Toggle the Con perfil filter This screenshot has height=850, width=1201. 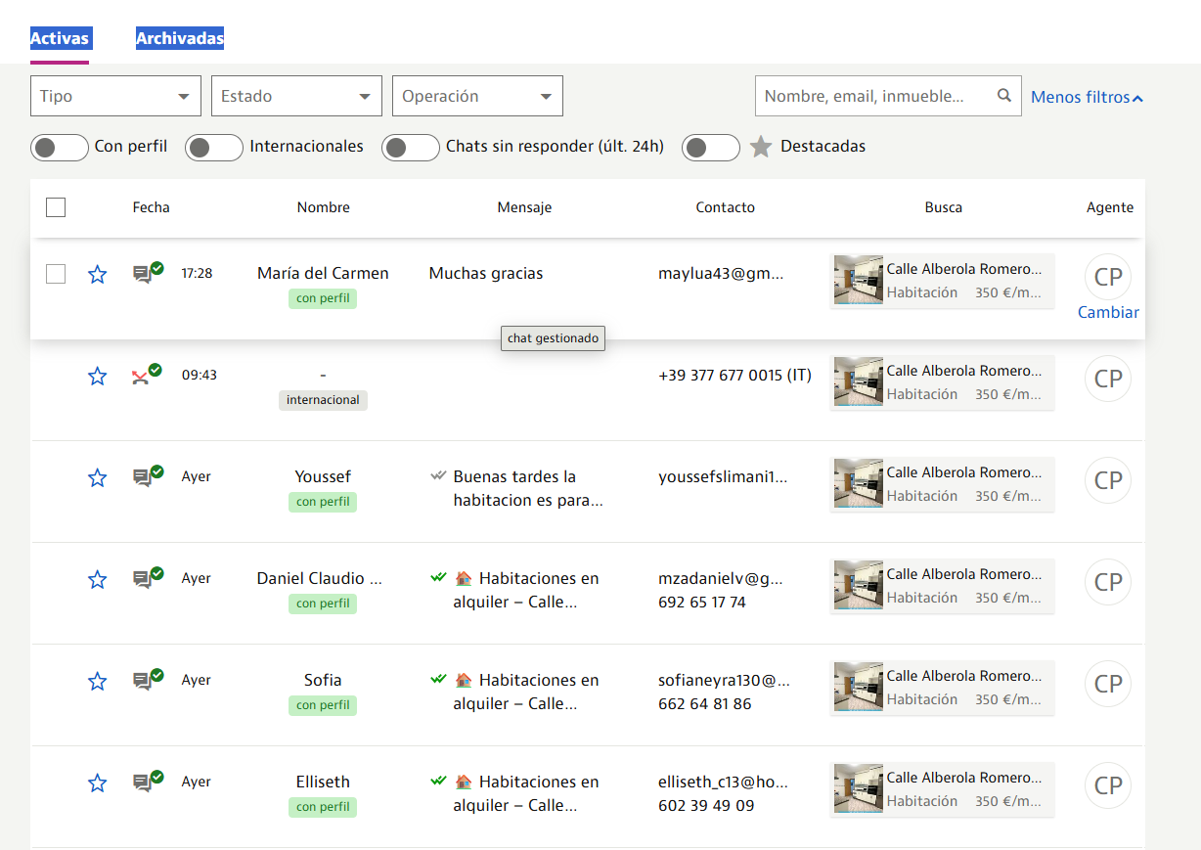[60, 147]
